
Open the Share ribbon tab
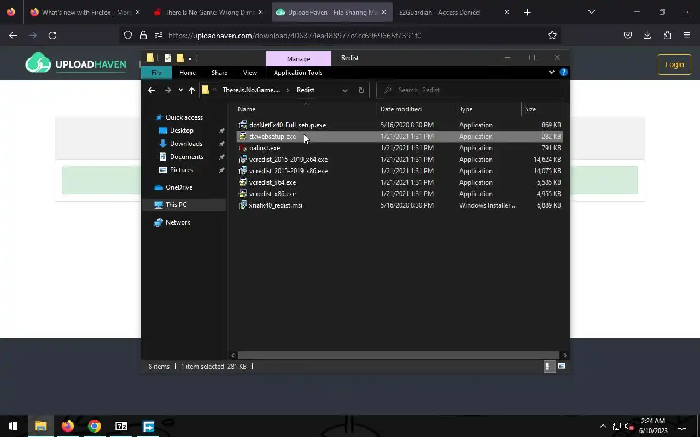click(219, 73)
